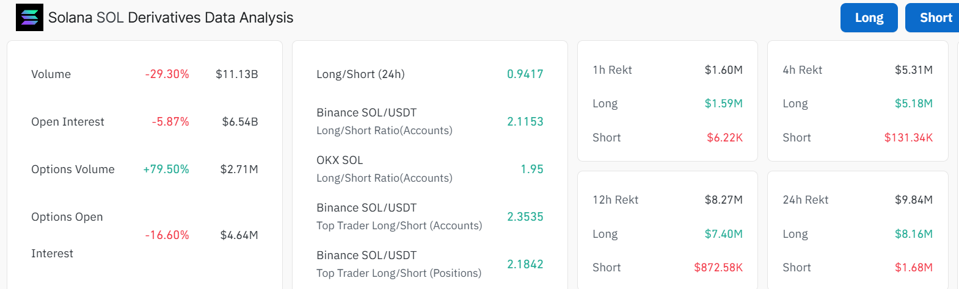Image resolution: width=959 pixels, height=289 pixels.
Task: Click the blue Short button
Action: click(x=933, y=18)
